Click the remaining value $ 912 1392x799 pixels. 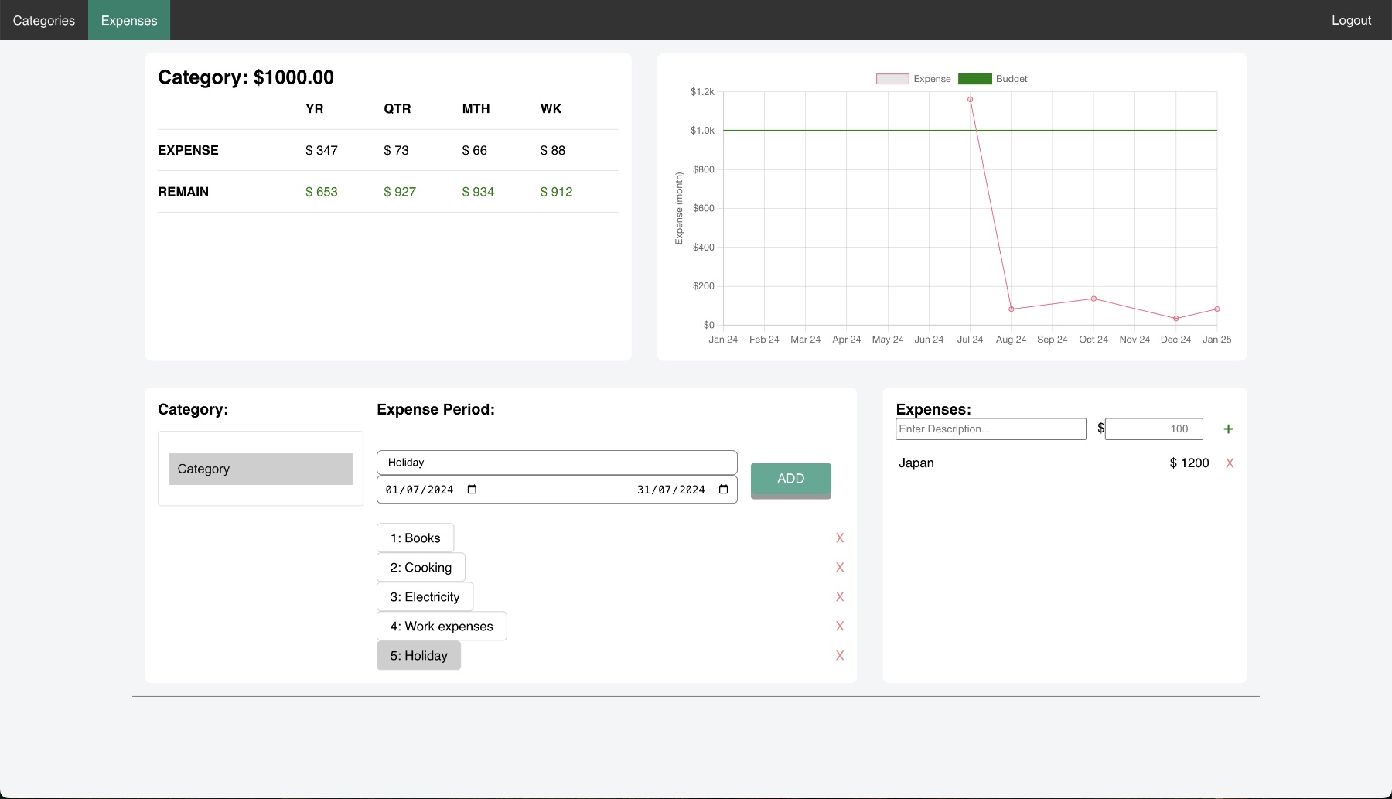(557, 193)
